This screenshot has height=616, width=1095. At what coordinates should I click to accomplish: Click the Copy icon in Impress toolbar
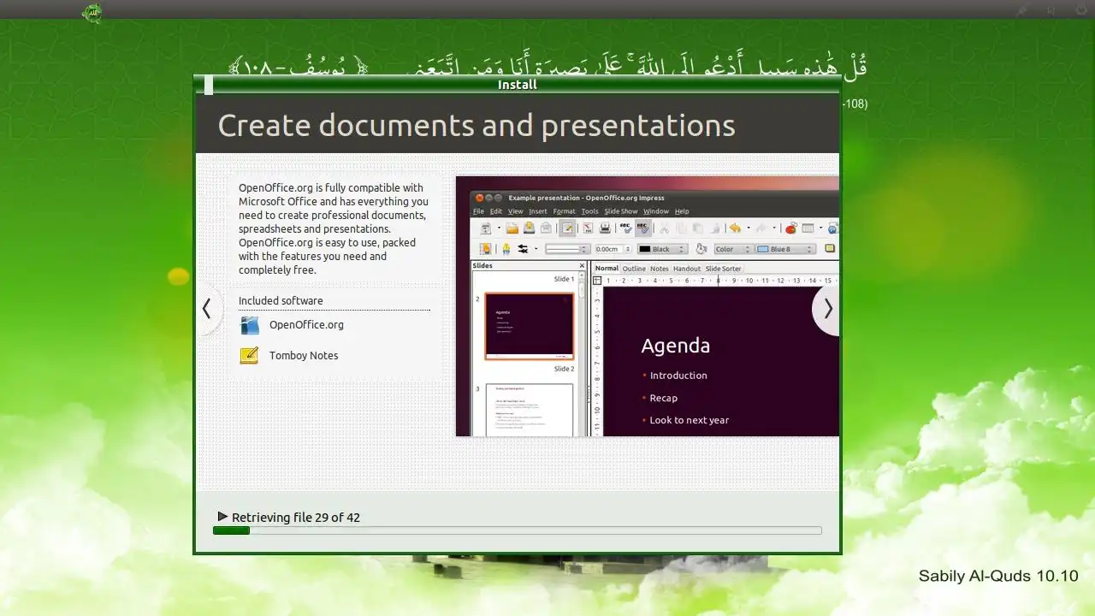pyautogui.click(x=681, y=228)
